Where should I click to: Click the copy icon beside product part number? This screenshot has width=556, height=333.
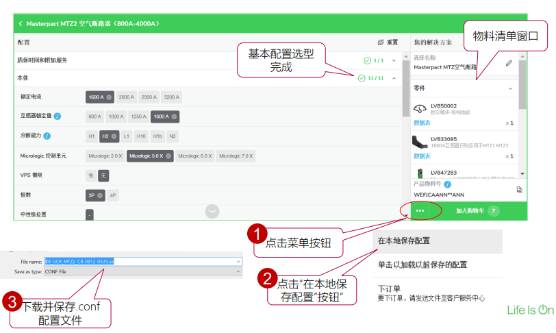[519, 189]
